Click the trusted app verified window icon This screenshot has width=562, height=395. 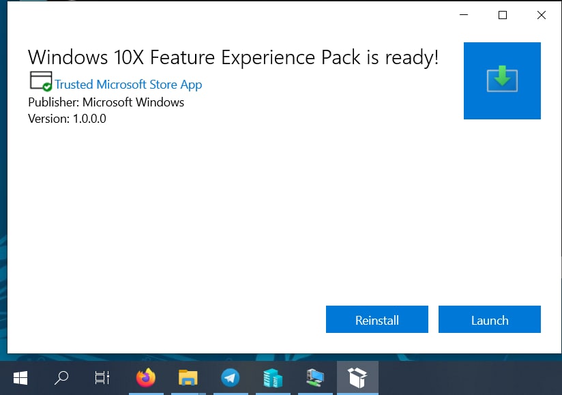41,81
